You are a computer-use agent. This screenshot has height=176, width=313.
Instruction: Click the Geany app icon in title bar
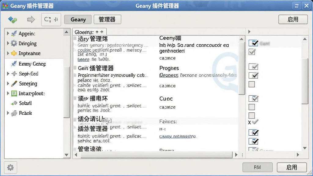pyautogui.click(x=5, y=5)
